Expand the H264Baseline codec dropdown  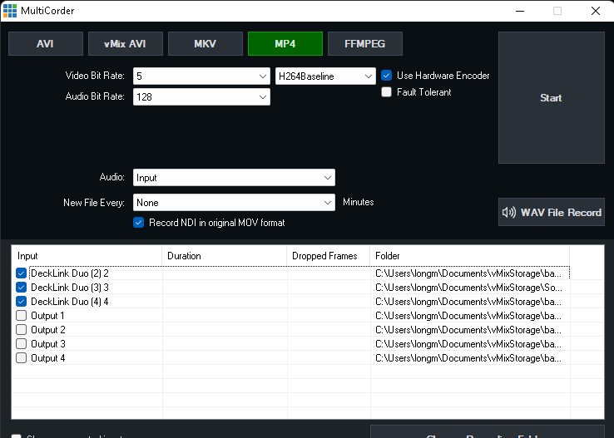tap(369, 76)
